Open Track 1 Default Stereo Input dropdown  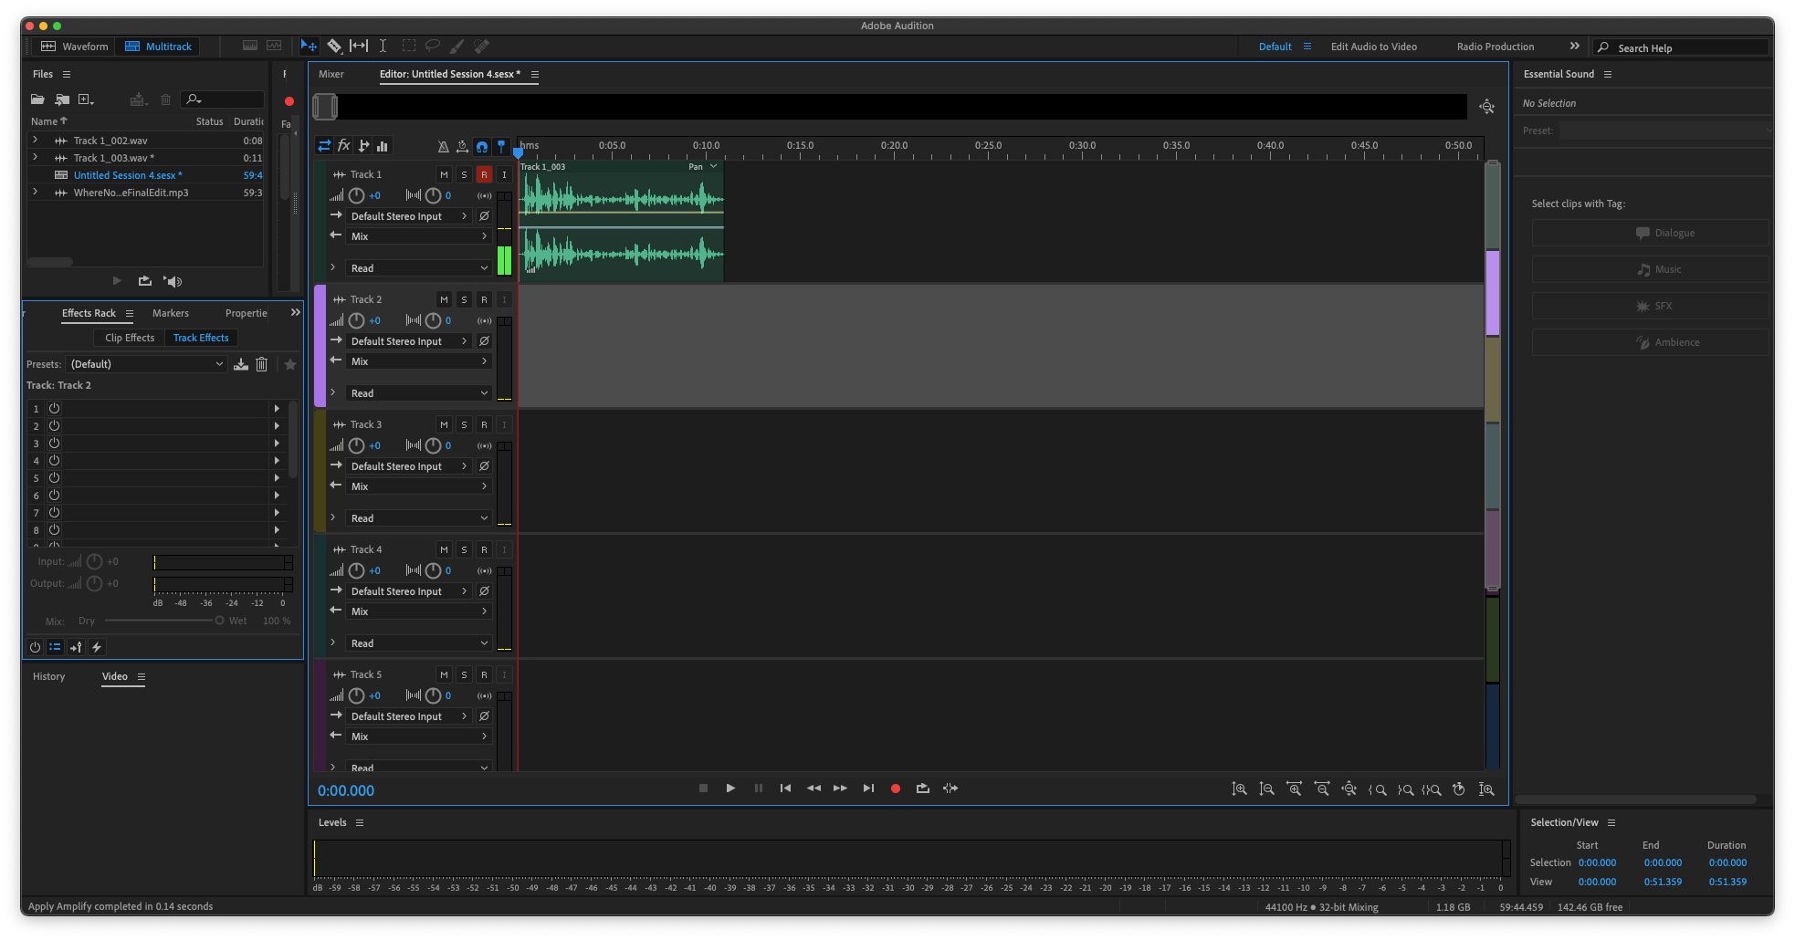(410, 216)
